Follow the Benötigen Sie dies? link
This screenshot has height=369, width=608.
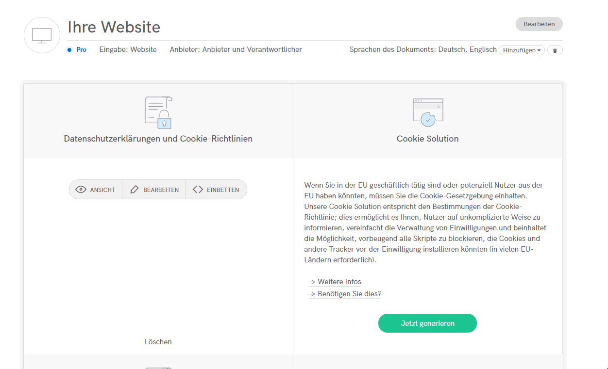[349, 294]
